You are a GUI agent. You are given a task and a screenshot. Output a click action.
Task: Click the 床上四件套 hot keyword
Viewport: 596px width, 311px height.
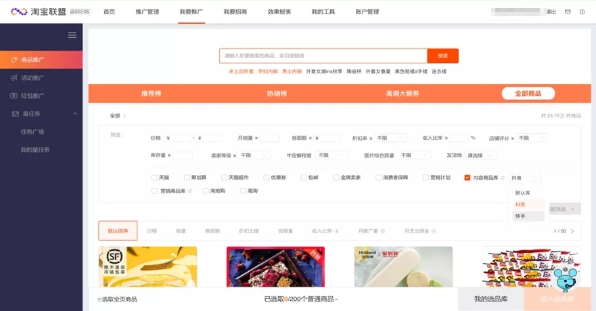tap(241, 72)
